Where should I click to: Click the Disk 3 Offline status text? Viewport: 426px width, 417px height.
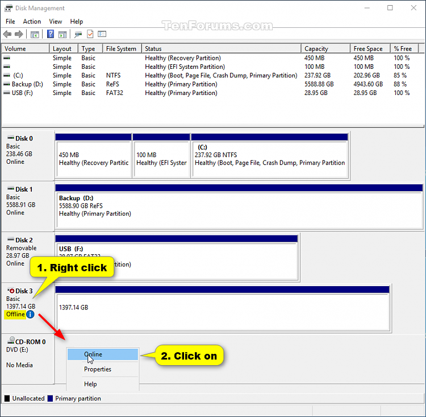[x=15, y=315]
